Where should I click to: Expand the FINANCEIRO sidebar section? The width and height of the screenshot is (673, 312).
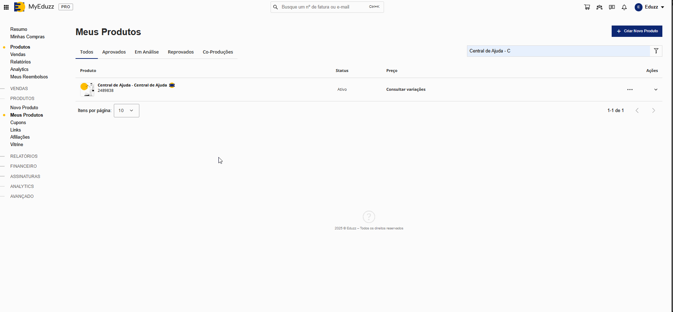(x=23, y=166)
